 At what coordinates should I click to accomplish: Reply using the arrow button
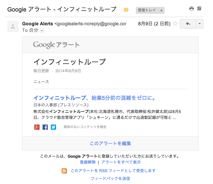point(188,24)
